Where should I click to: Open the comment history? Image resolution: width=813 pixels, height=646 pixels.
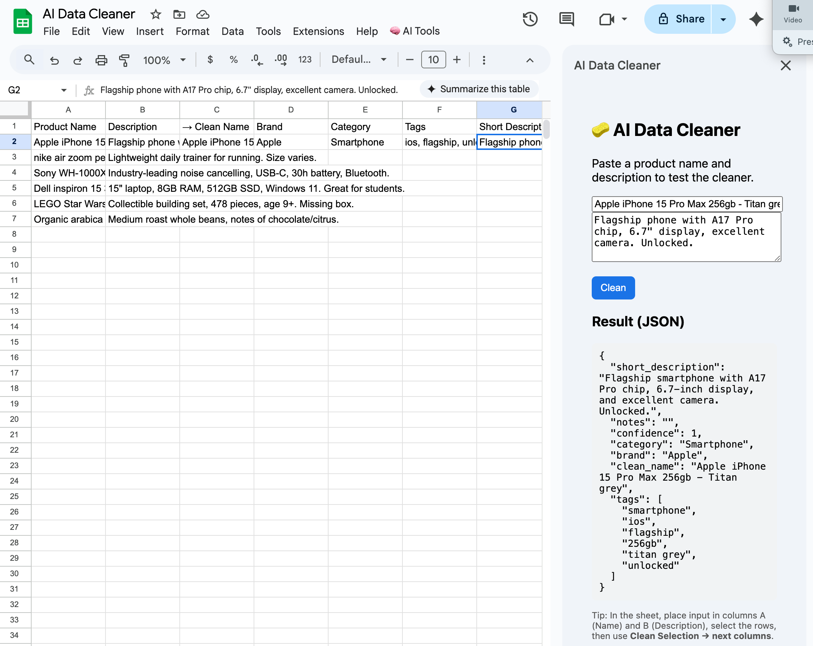pyautogui.click(x=566, y=19)
